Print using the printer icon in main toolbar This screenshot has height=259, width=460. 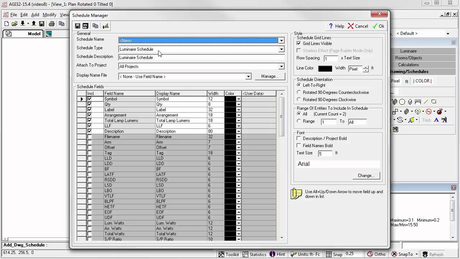(x=52, y=24)
